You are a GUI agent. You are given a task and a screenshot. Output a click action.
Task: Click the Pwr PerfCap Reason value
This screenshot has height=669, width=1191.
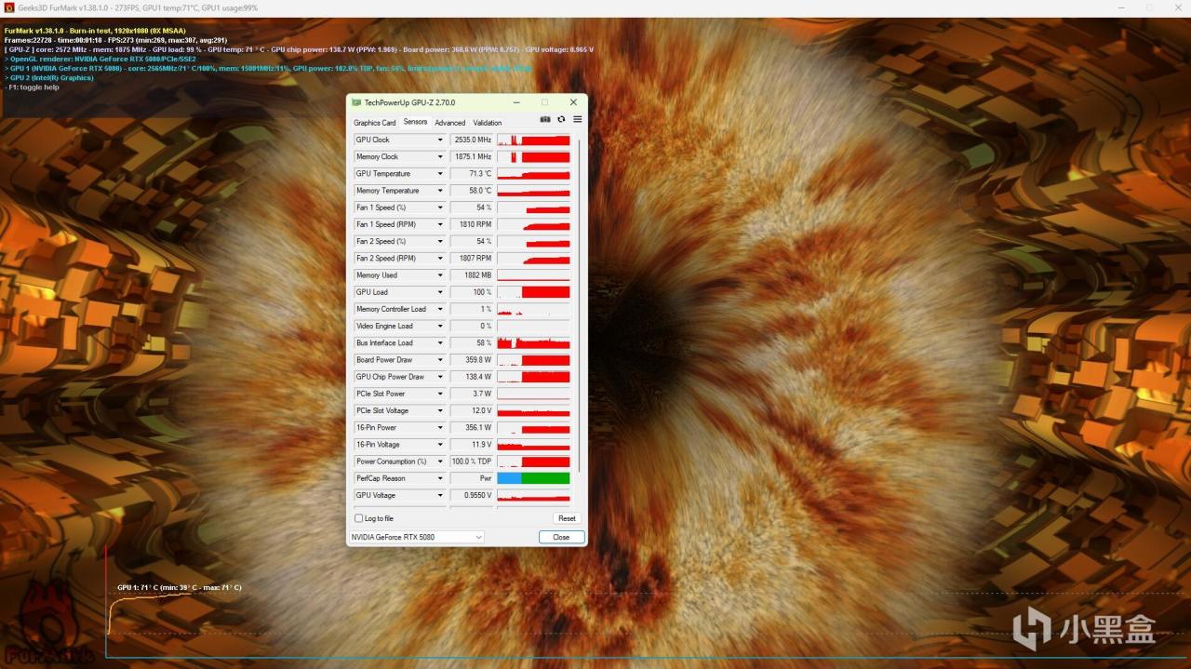[x=472, y=478]
